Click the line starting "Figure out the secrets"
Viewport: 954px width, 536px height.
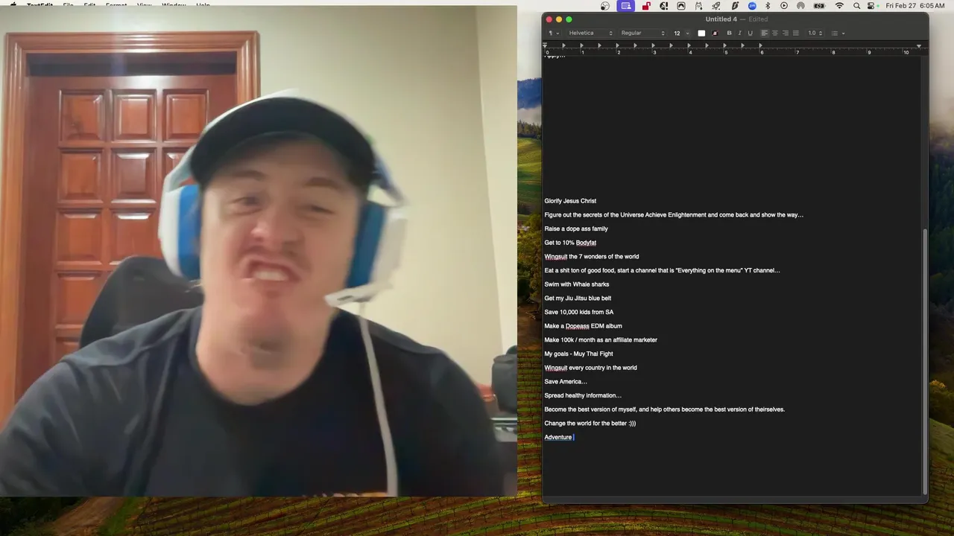tap(674, 215)
